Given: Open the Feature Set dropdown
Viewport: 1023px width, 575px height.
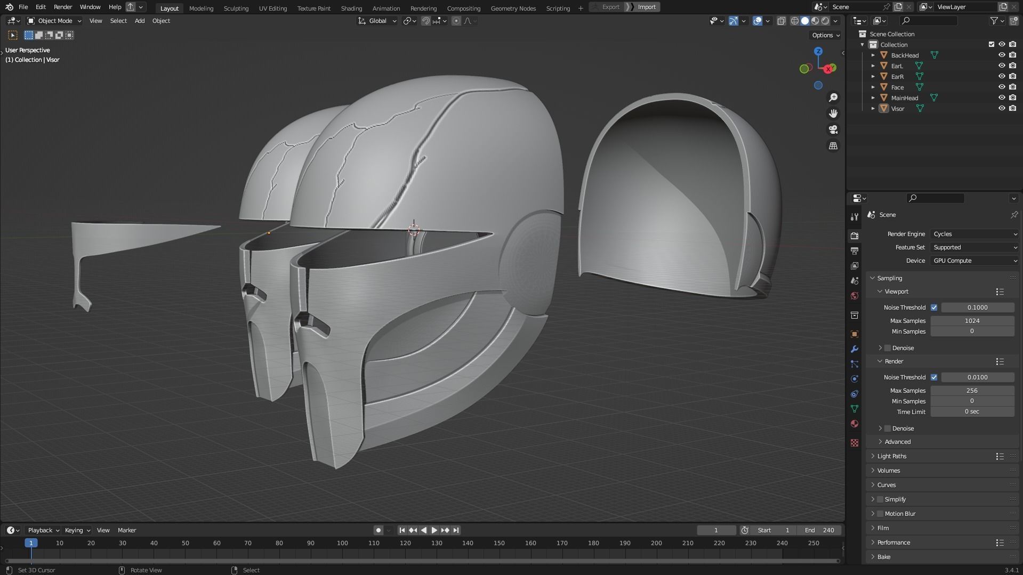Looking at the screenshot, I should pyautogui.click(x=974, y=247).
